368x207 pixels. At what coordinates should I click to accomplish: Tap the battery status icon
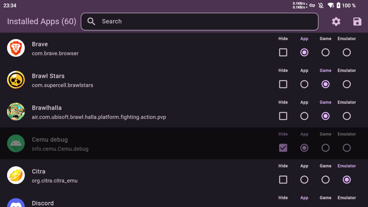[x=338, y=6]
